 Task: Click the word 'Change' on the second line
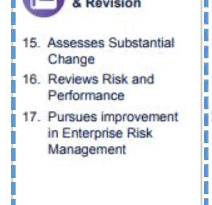tap(71, 59)
